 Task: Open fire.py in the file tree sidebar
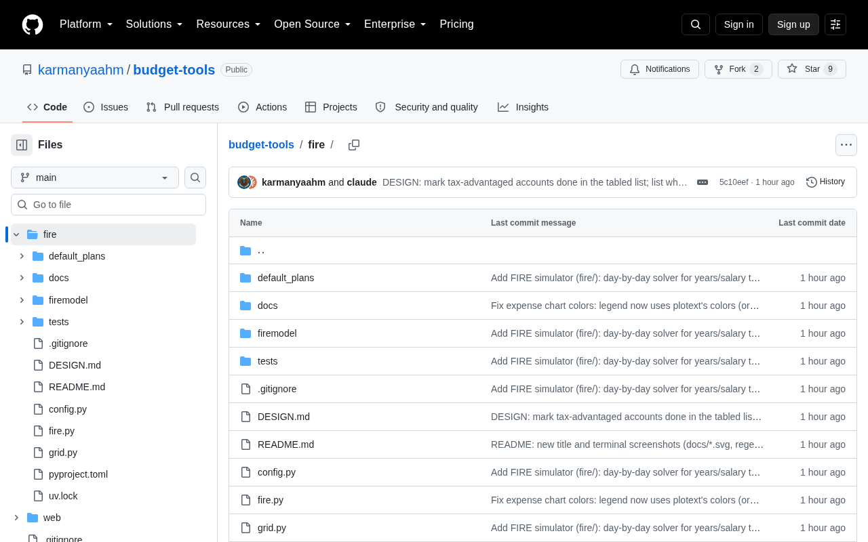click(x=62, y=431)
